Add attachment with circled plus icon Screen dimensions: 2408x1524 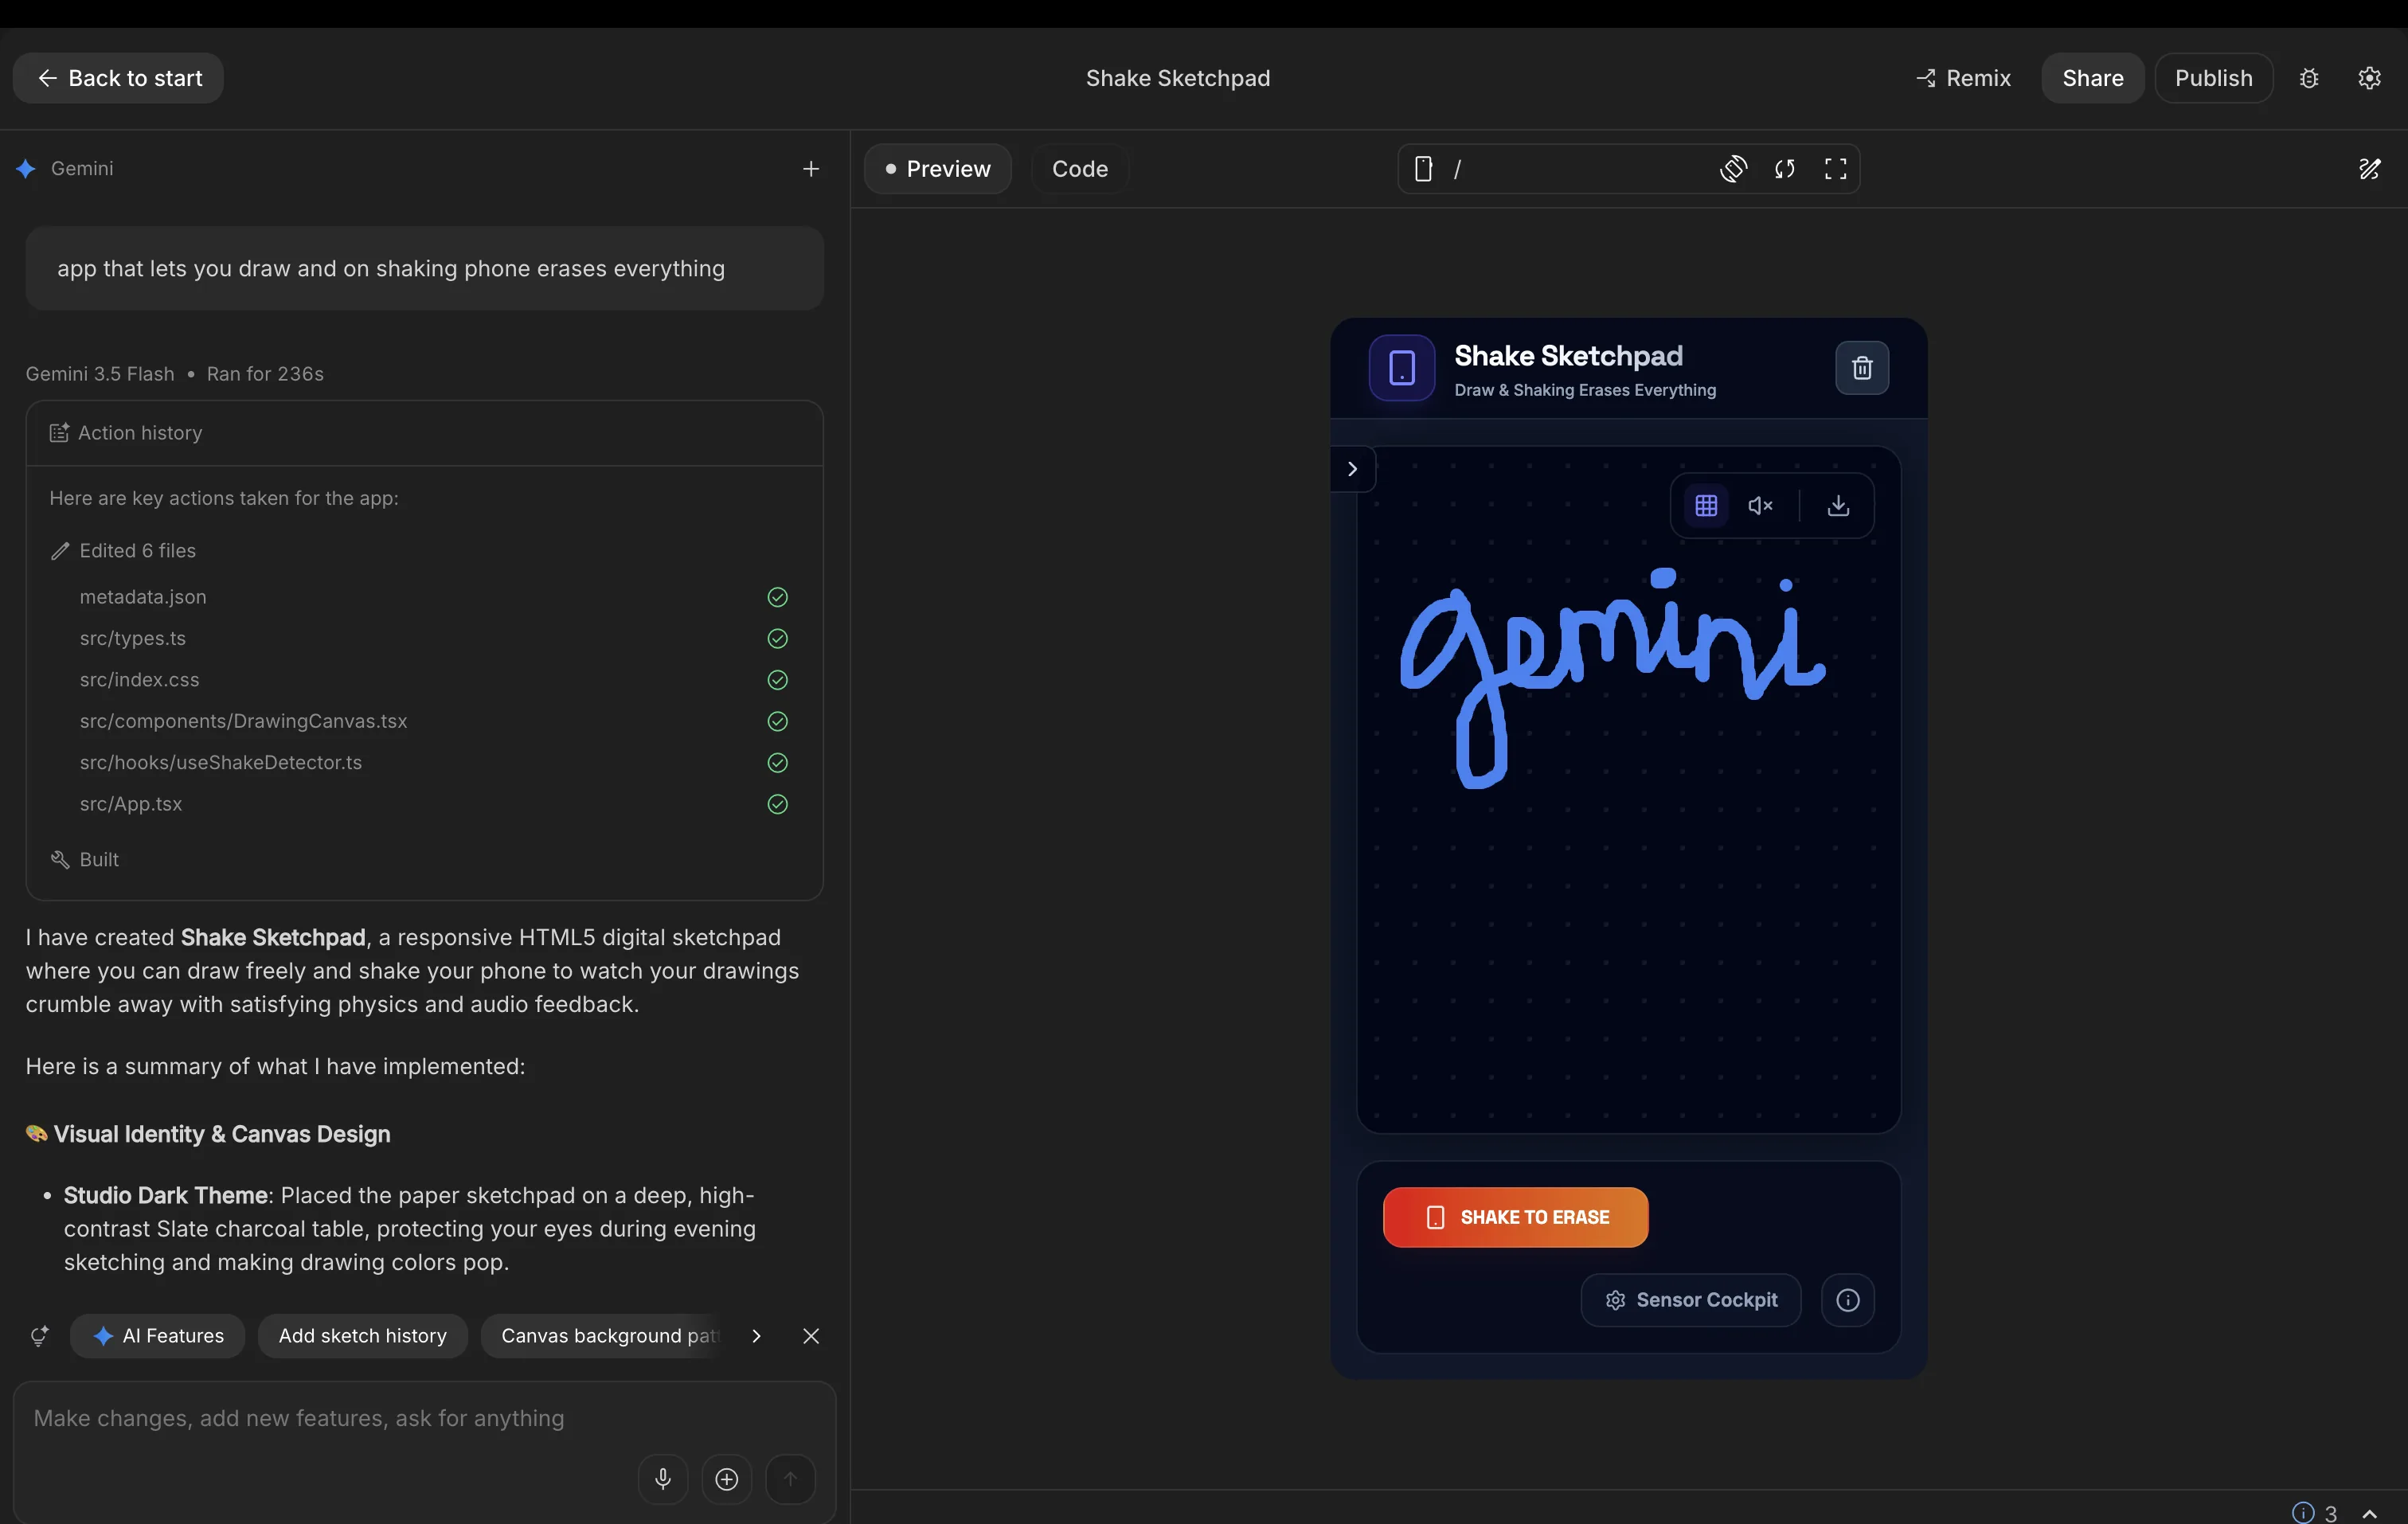click(726, 1479)
